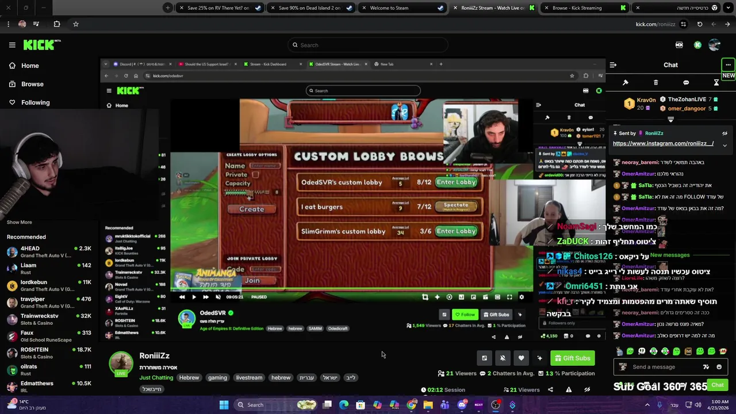Open recommended channel Trainwreckstv
The height and width of the screenshot is (414, 736).
49,320
